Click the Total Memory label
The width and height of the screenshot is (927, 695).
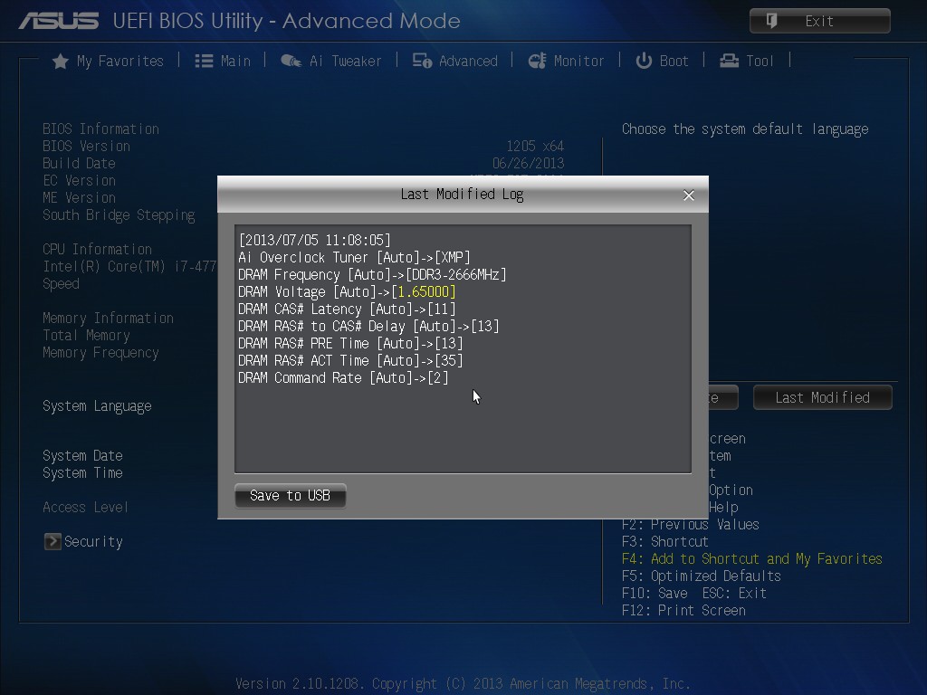click(86, 335)
